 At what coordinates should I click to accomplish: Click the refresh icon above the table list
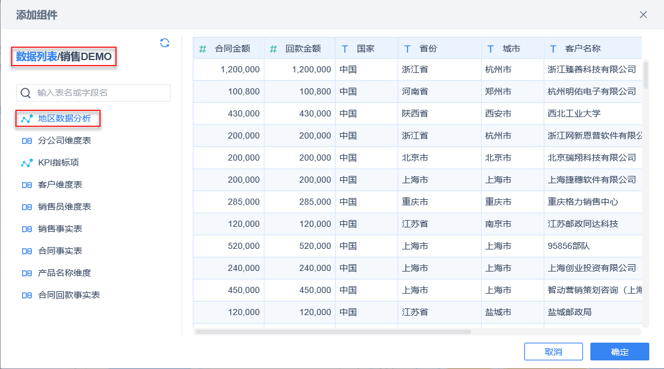pos(164,43)
